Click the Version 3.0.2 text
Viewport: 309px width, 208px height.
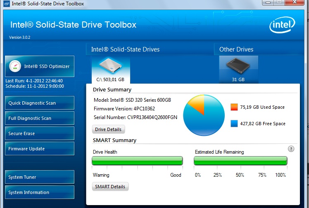20,37
